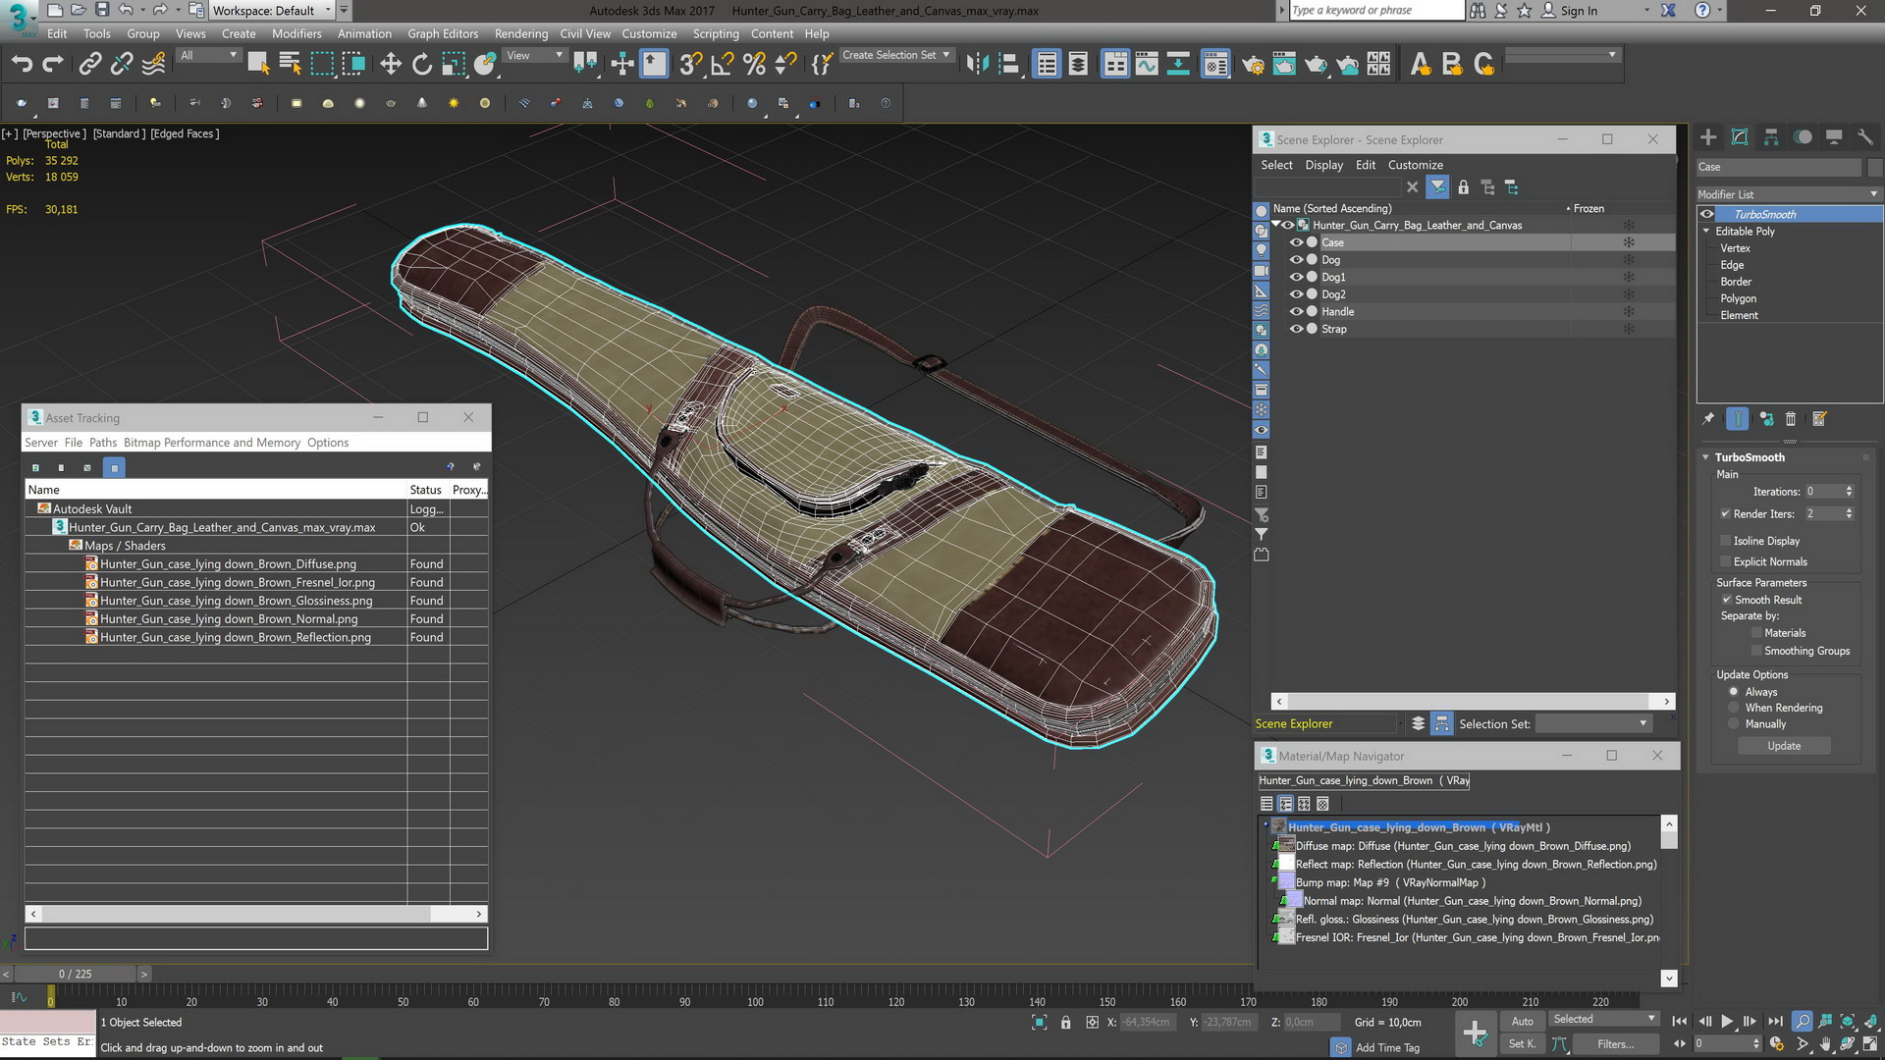1885x1060 pixels.
Task: Click the Pin Stack icon
Action: click(x=1708, y=419)
